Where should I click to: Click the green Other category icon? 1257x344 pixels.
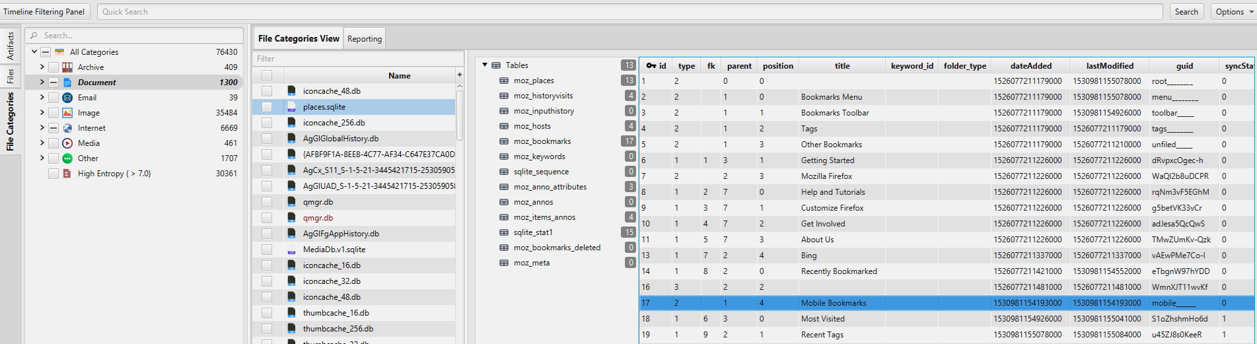[67, 158]
